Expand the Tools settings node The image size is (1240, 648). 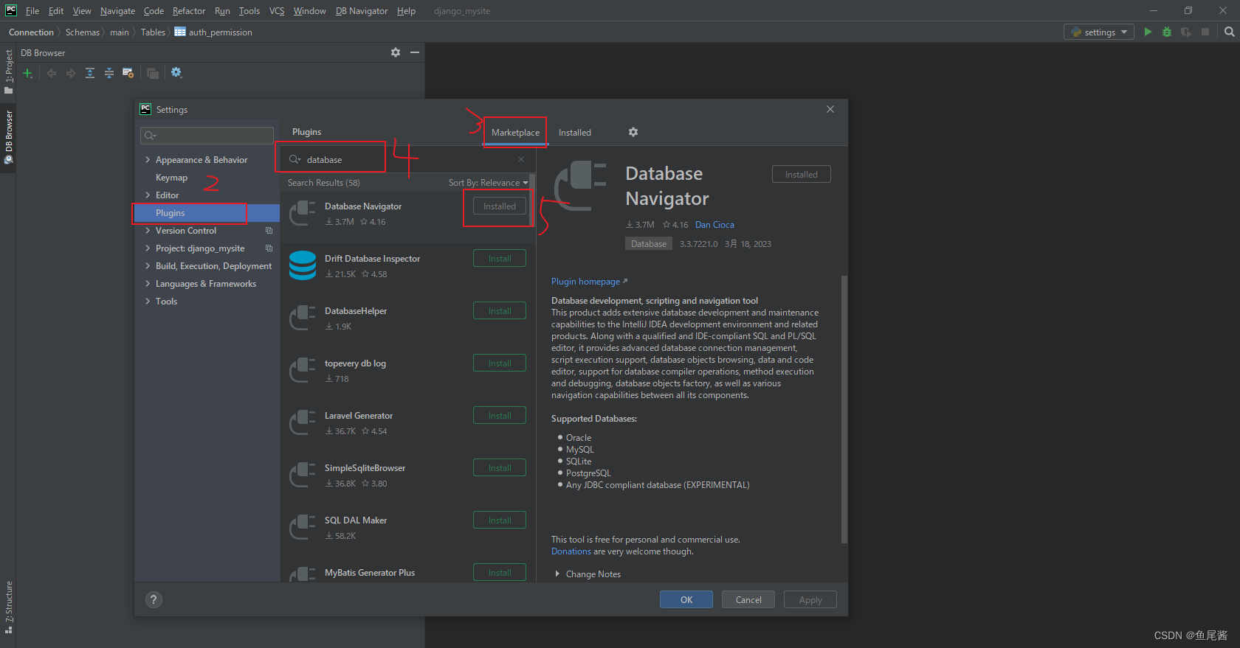[x=148, y=302]
